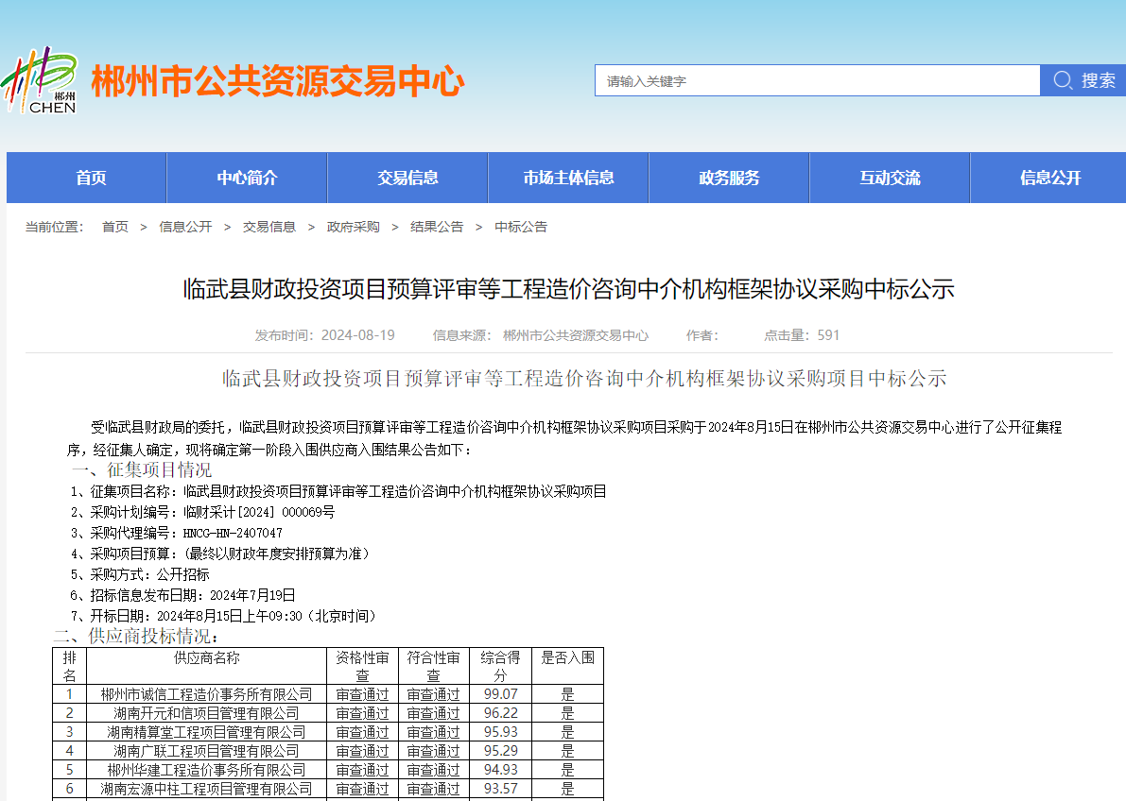Open the 信息公开 navigation tab
This screenshot has height=801, width=1126.
click(1050, 178)
